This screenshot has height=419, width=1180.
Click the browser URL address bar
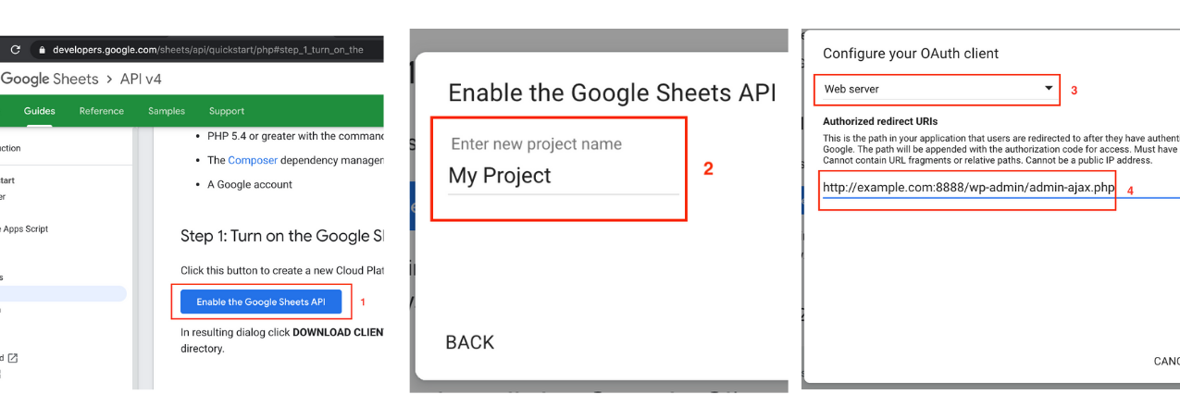point(207,49)
